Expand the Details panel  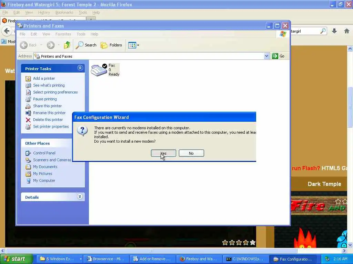point(80,197)
